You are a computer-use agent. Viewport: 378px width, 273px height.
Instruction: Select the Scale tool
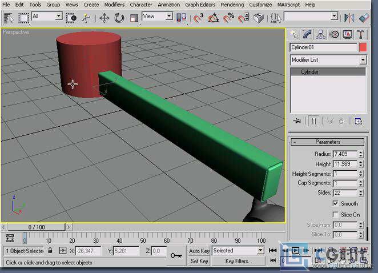click(x=134, y=18)
